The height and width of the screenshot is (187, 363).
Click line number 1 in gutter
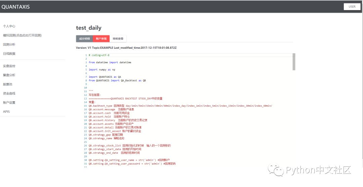pos(86,55)
